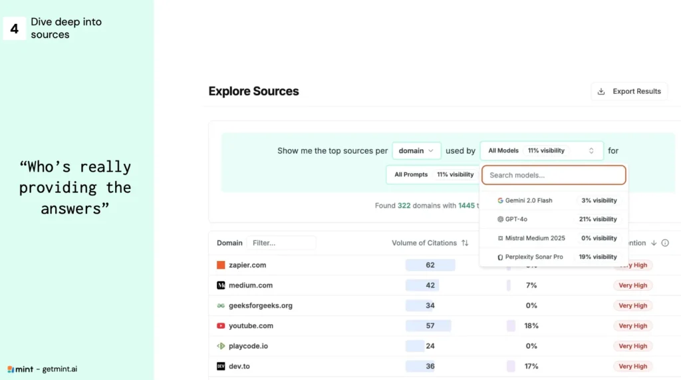Click the YouTube play icon

point(221,326)
